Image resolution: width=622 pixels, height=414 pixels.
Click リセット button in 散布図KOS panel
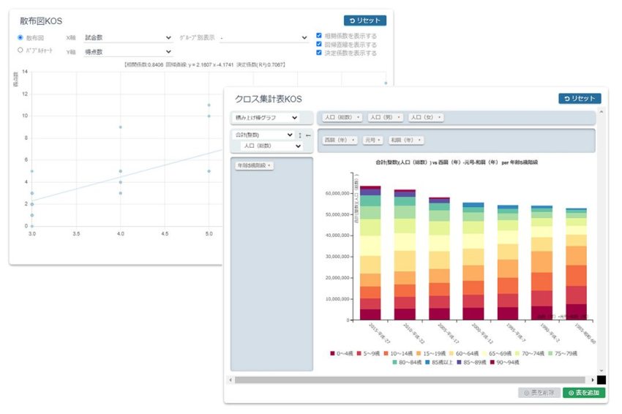point(364,20)
